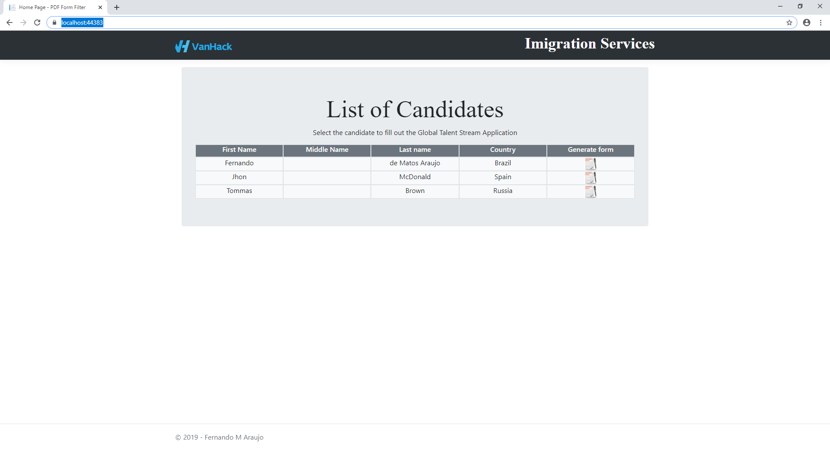The image size is (830, 450).
Task: Minimize the browser window
Action: (x=780, y=6)
